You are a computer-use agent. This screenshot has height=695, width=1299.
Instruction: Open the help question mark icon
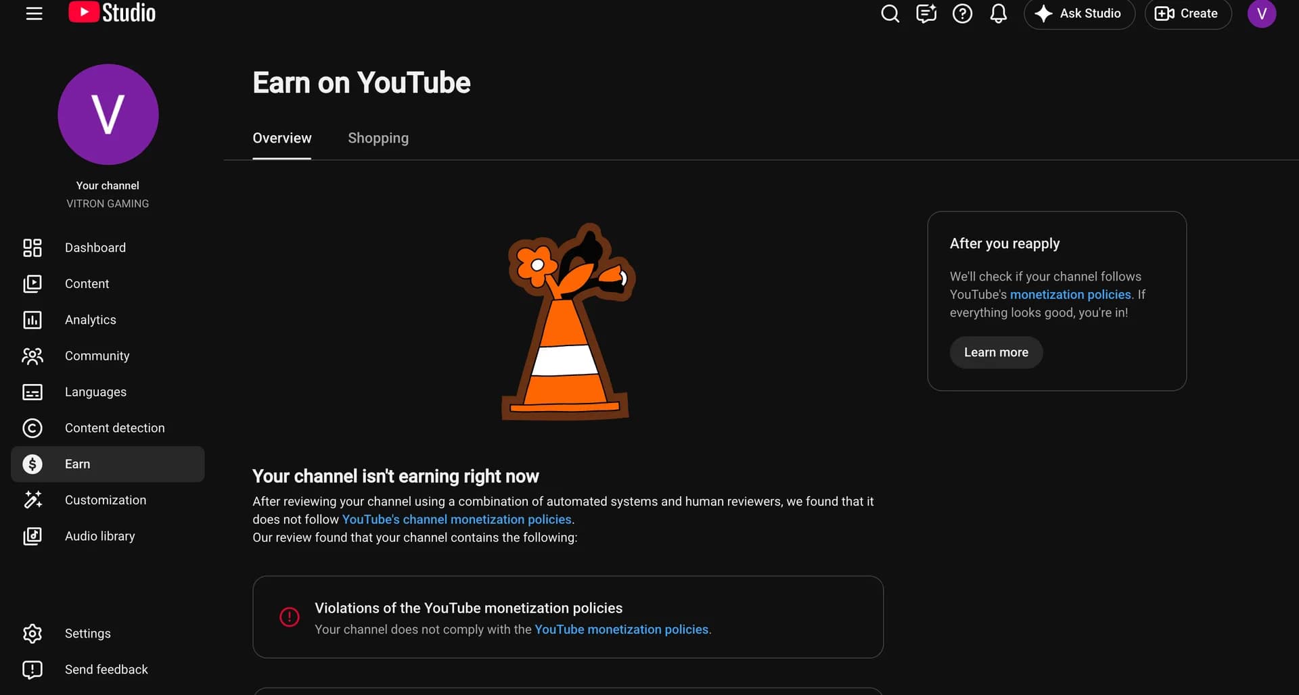962,14
